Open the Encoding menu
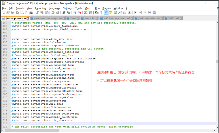 click(40, 8)
